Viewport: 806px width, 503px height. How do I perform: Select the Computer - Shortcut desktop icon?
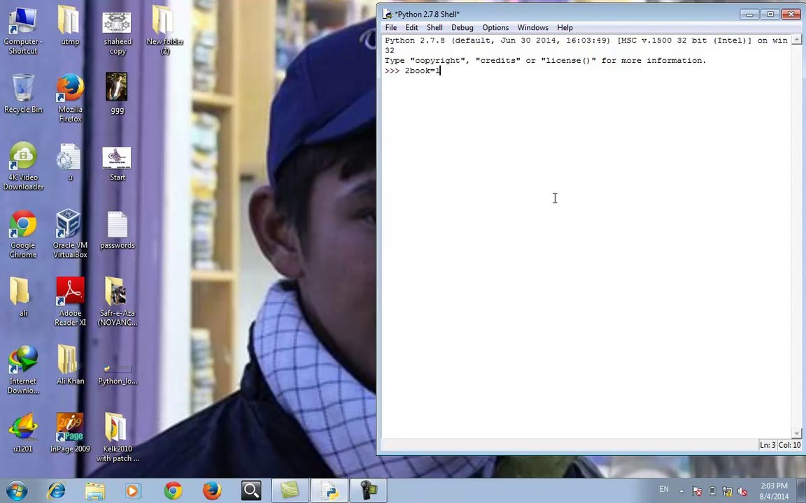(x=23, y=30)
